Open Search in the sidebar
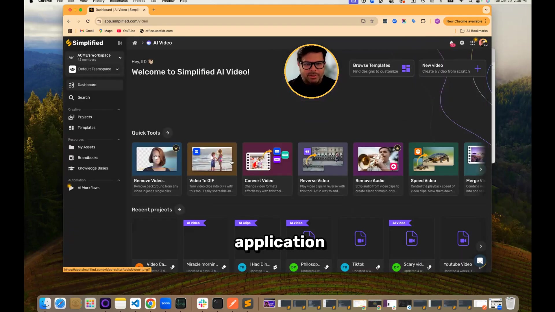This screenshot has height=312, width=555. click(95, 97)
